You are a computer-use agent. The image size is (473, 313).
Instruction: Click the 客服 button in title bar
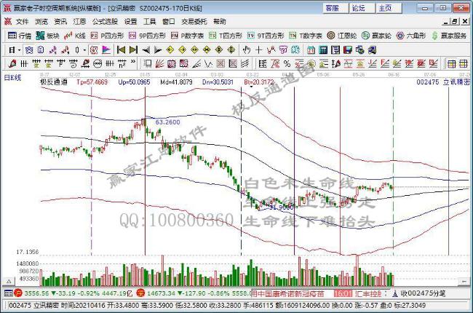point(335,8)
